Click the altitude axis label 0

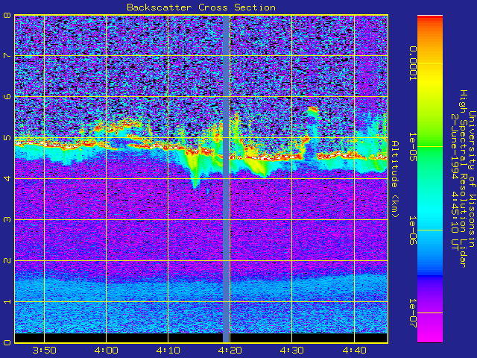point(7,342)
